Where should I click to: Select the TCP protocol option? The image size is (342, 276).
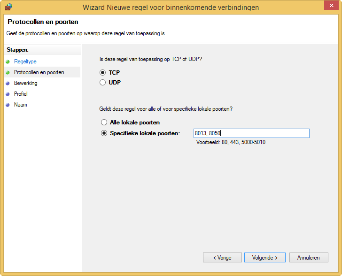tap(103, 73)
